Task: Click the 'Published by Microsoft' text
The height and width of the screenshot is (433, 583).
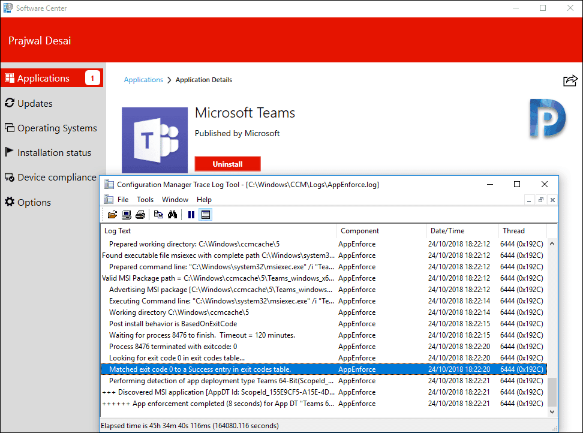Action: pos(237,133)
